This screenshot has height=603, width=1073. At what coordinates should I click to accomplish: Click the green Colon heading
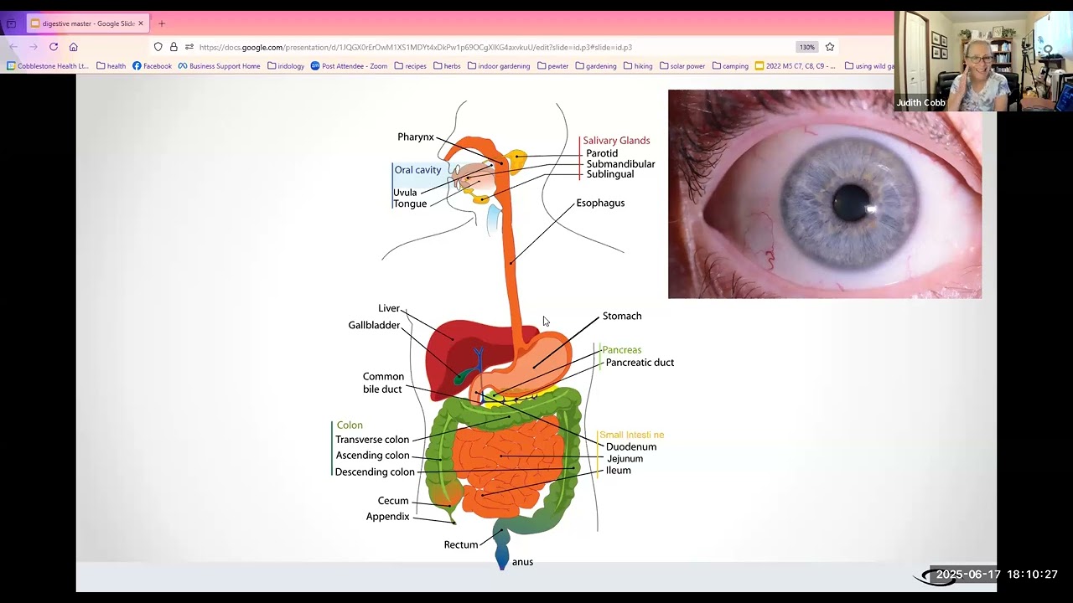click(x=350, y=425)
